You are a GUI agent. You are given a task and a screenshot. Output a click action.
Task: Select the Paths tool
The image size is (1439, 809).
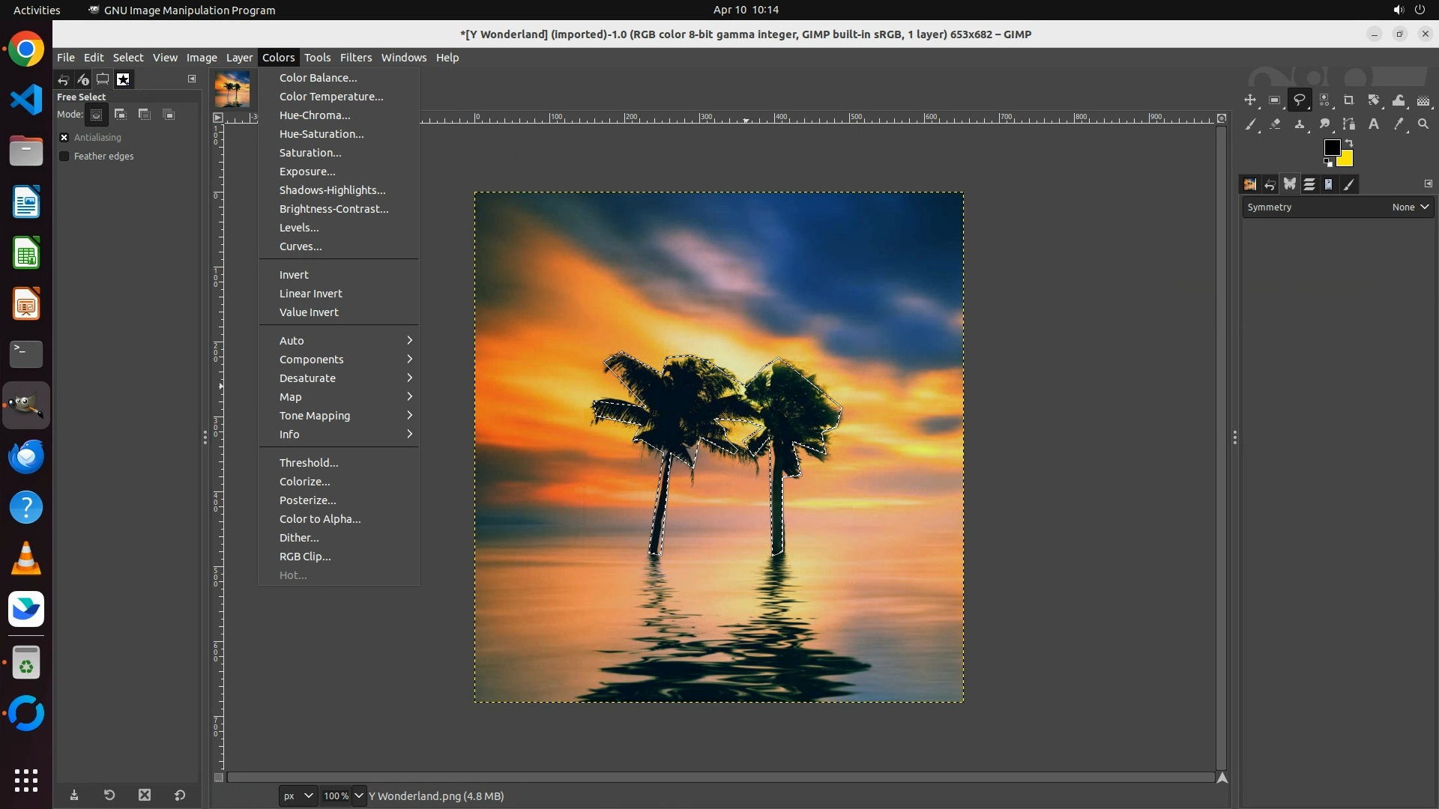[1349, 124]
